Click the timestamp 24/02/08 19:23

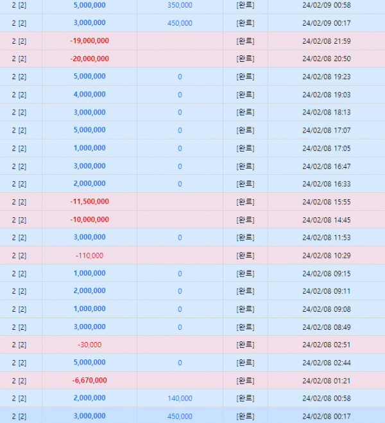327,76
